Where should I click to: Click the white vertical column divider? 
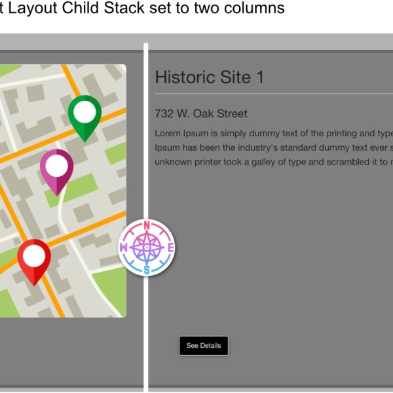click(x=146, y=131)
